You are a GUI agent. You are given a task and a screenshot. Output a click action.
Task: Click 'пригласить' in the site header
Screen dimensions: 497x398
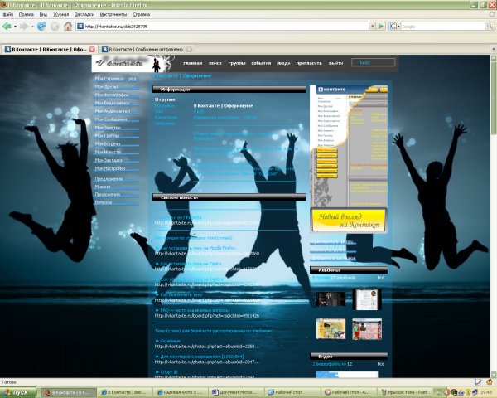[x=309, y=63]
